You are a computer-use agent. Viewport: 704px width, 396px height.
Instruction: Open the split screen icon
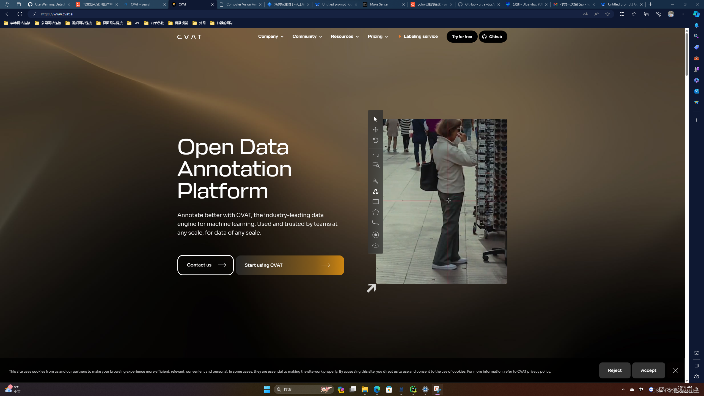pyautogui.click(x=622, y=14)
